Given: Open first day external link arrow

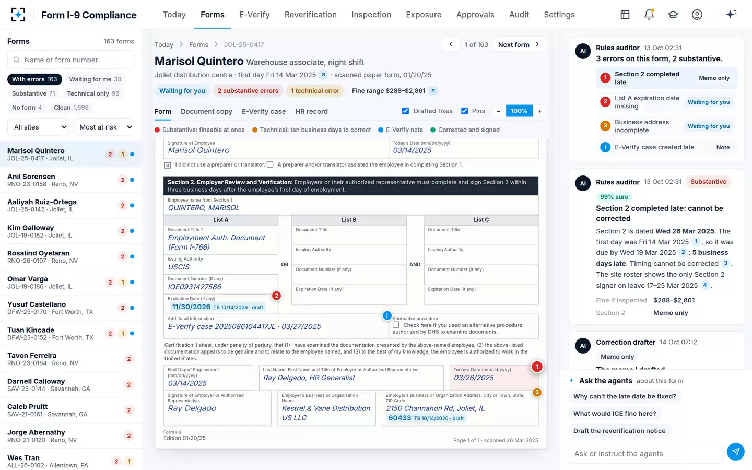Looking at the screenshot, I should point(323,75).
